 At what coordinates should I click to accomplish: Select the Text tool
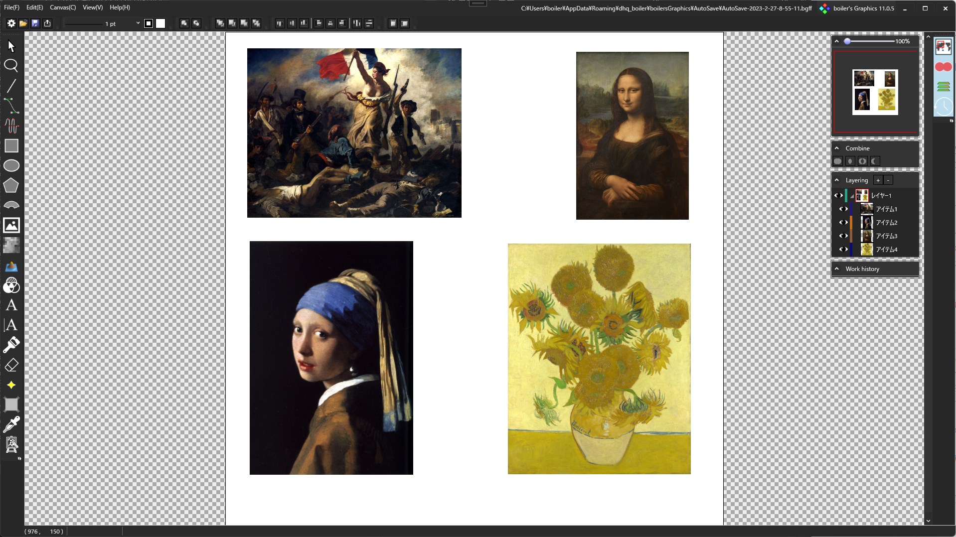[x=11, y=305]
